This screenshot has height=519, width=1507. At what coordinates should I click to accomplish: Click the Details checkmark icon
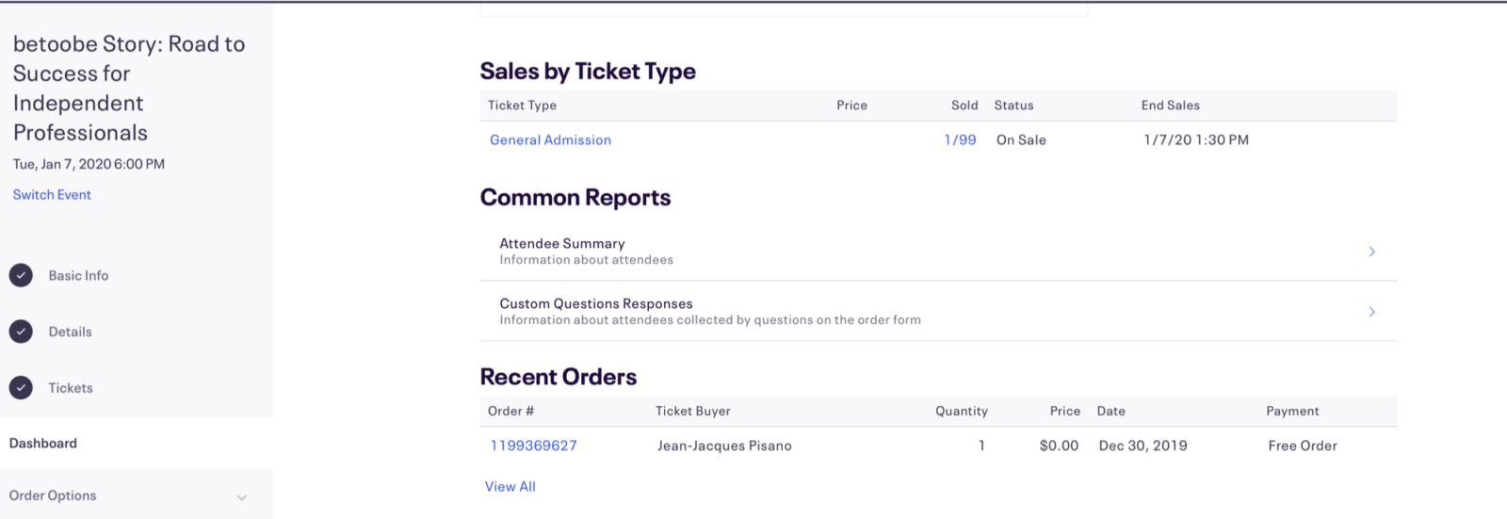[21, 332]
